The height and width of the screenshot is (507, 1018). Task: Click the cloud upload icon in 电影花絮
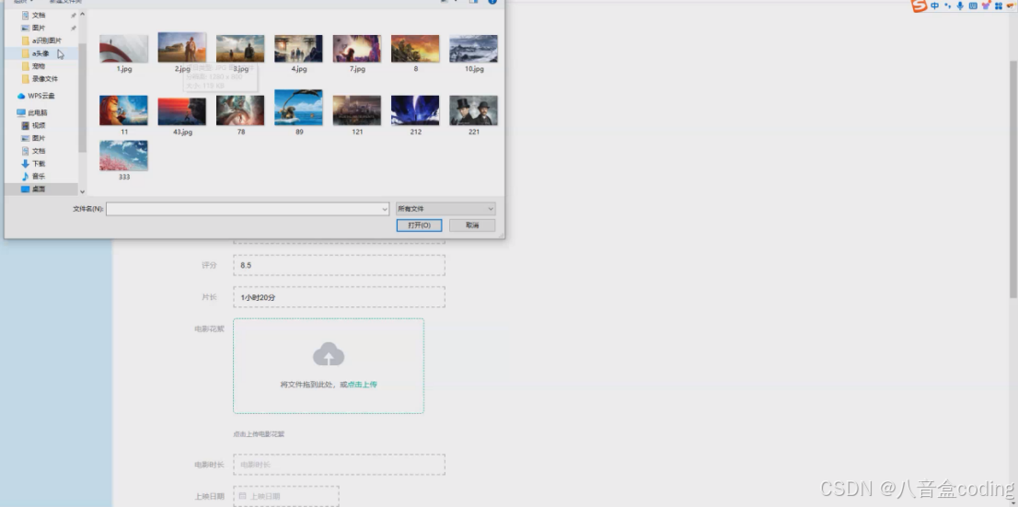[329, 354]
